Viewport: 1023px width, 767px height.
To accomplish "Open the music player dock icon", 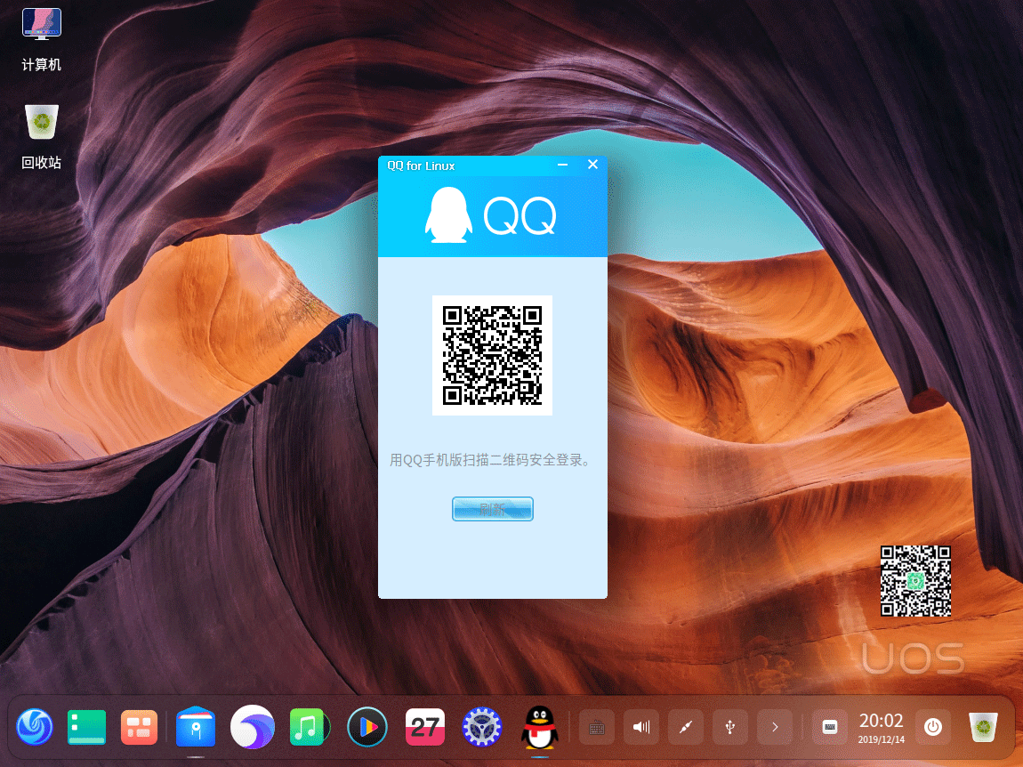I will (x=308, y=727).
